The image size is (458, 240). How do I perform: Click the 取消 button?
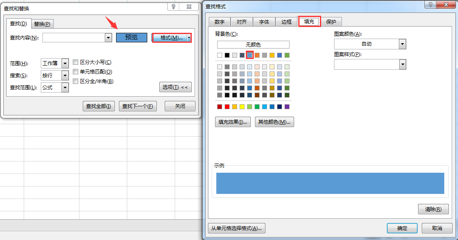[437, 228]
